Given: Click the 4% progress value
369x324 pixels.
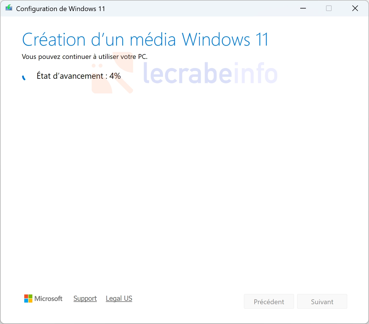Looking at the screenshot, I should (x=115, y=76).
